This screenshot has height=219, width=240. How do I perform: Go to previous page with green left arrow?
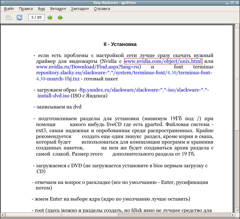coord(50,18)
